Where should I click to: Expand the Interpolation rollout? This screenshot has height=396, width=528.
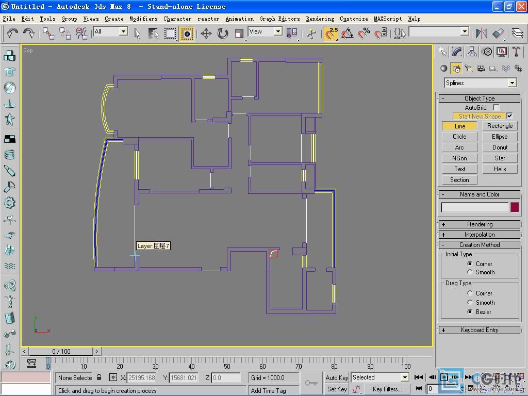[x=480, y=235]
